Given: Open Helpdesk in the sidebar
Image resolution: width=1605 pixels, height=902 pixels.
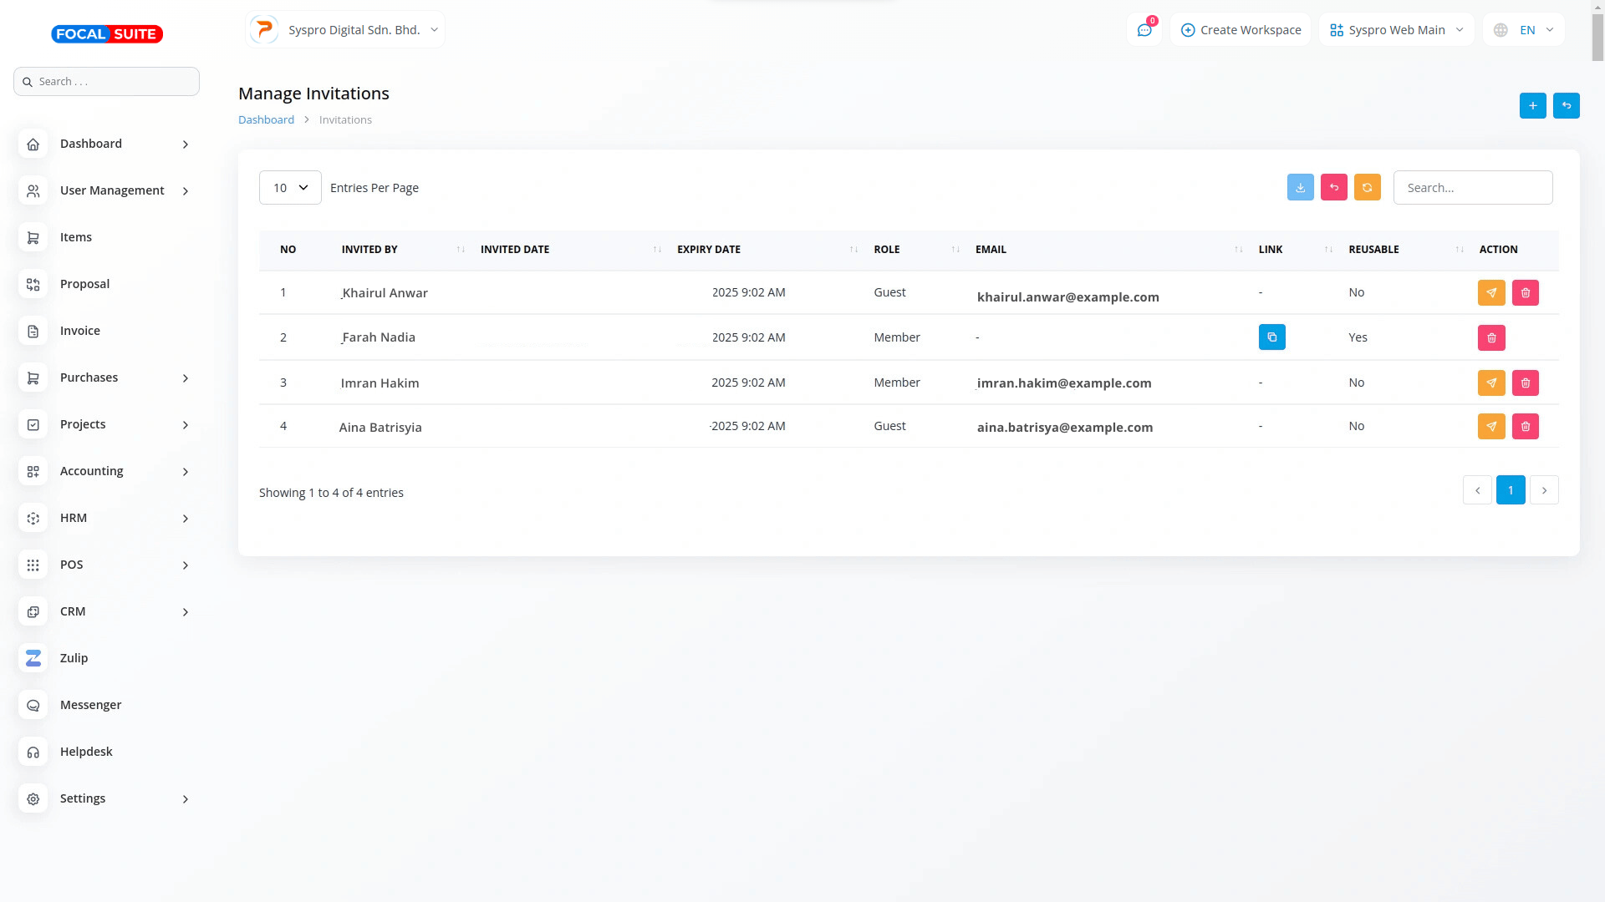Looking at the screenshot, I should (x=86, y=752).
